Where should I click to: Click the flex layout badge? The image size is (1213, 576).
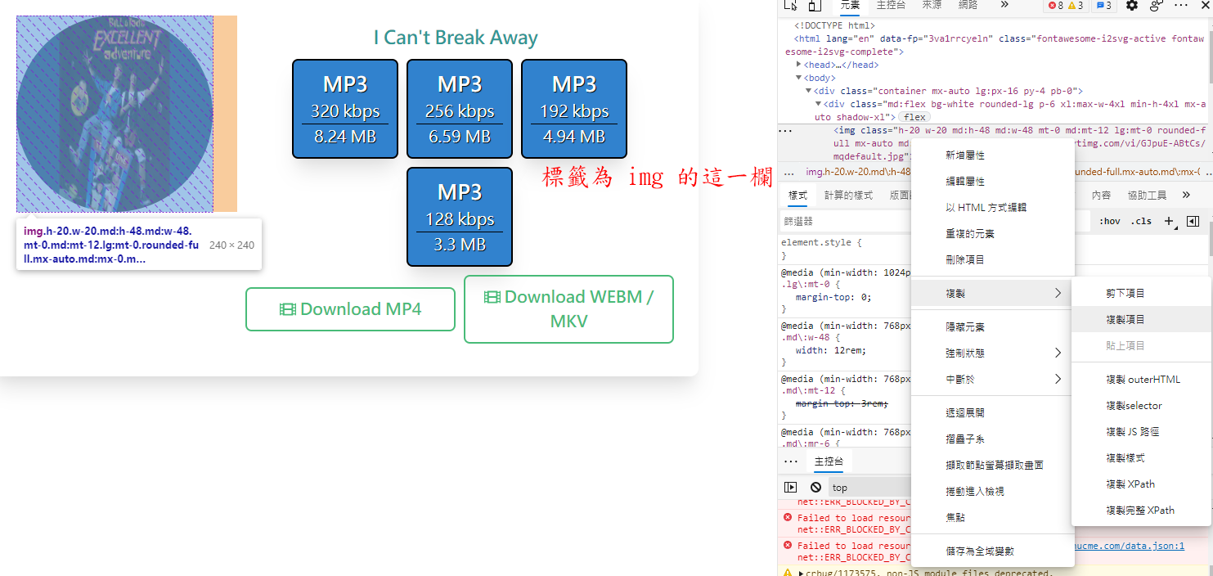point(914,117)
